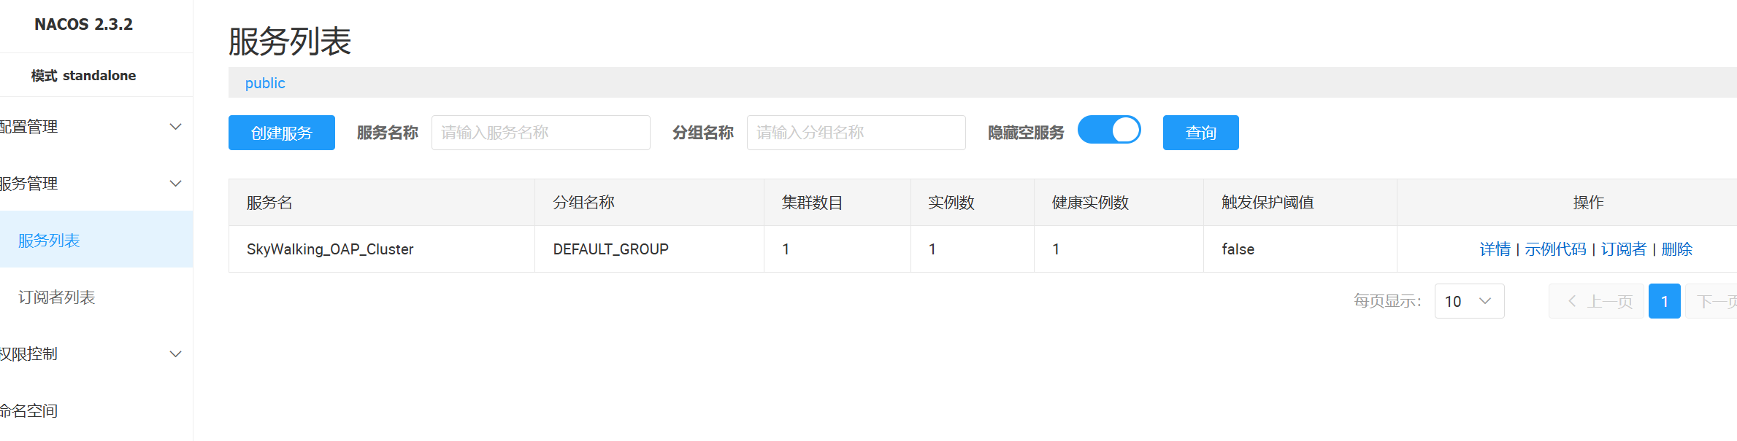
Task: Open 示例代码 for SkyWalking_OAP_Cluster
Action: (1555, 249)
